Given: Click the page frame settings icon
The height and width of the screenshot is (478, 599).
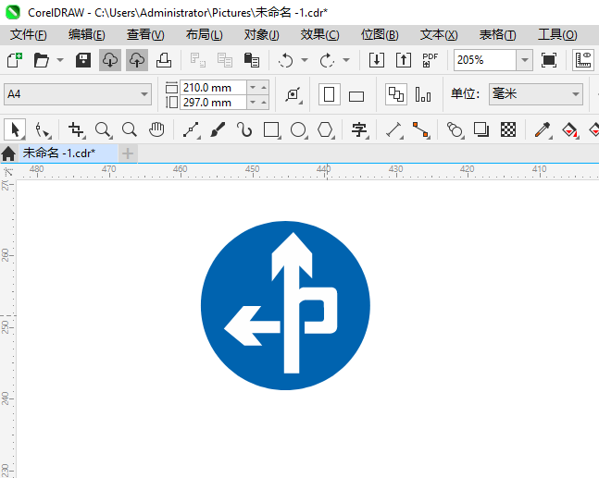Looking at the screenshot, I should 293,94.
